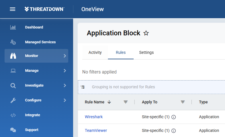Click the Monitor binoculars icon
This screenshot has height=137, width=225.
click(13, 56)
